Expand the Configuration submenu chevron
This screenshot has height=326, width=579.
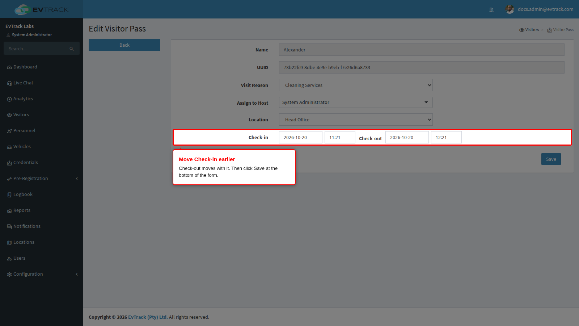77,274
